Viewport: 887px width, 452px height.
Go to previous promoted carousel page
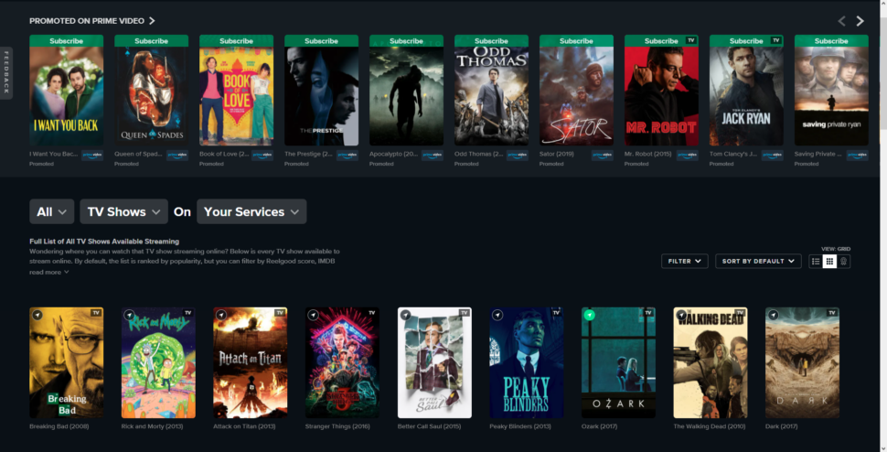click(842, 21)
